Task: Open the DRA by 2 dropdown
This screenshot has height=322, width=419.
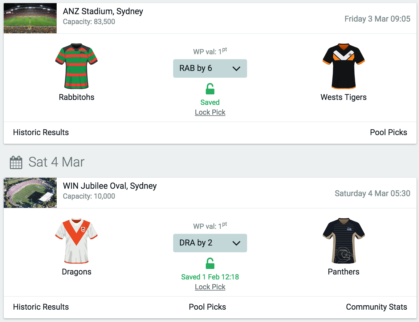Action: pyautogui.click(x=210, y=243)
